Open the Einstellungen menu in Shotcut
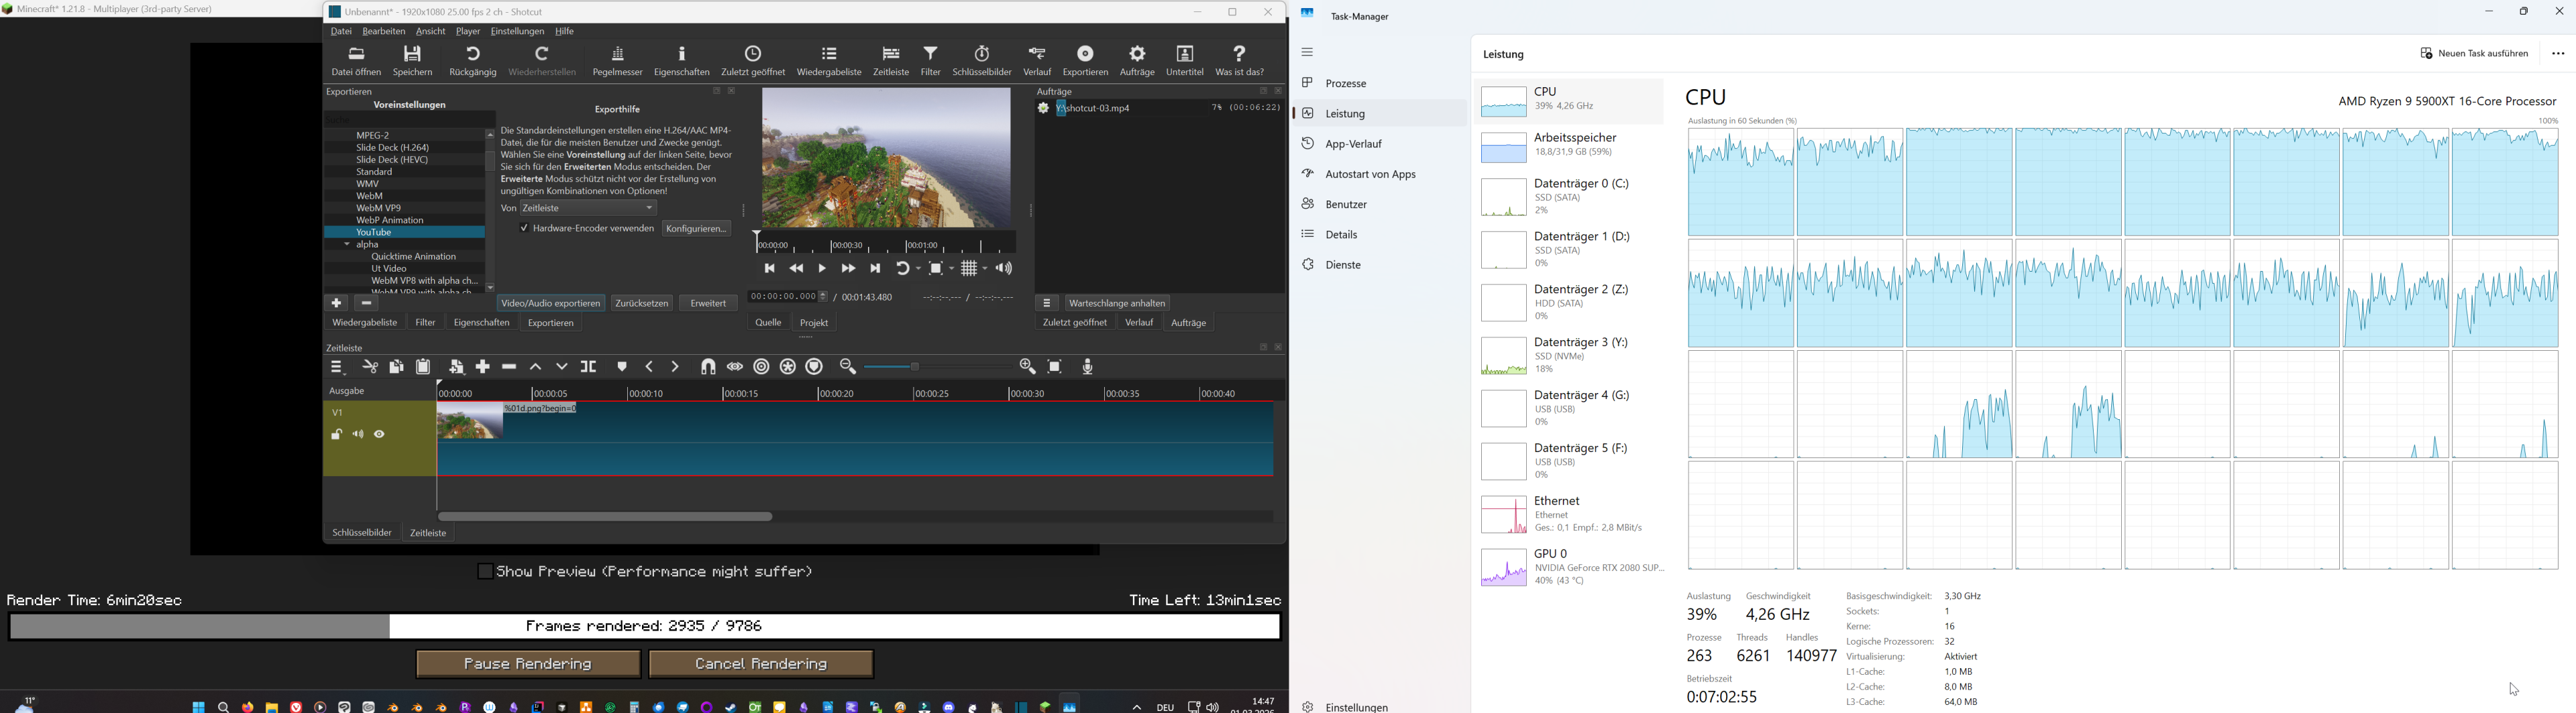The height and width of the screenshot is (713, 2576). (517, 32)
